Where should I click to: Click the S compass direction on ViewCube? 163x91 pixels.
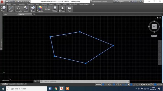tap(154, 32)
